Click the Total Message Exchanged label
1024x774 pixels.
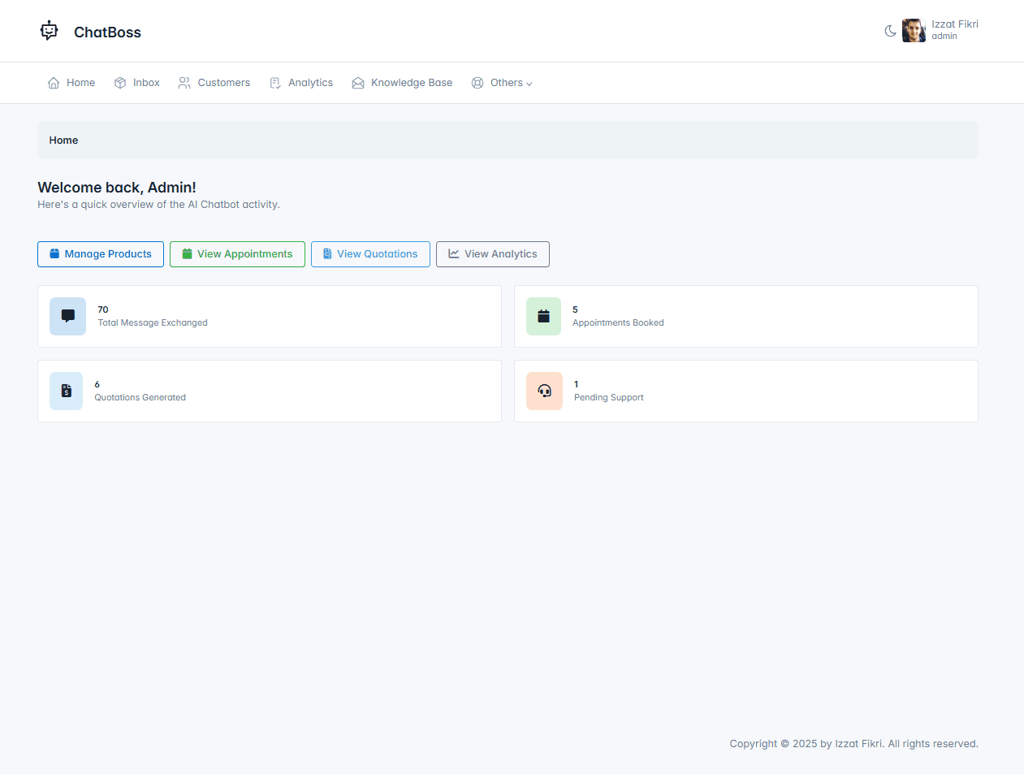(153, 322)
